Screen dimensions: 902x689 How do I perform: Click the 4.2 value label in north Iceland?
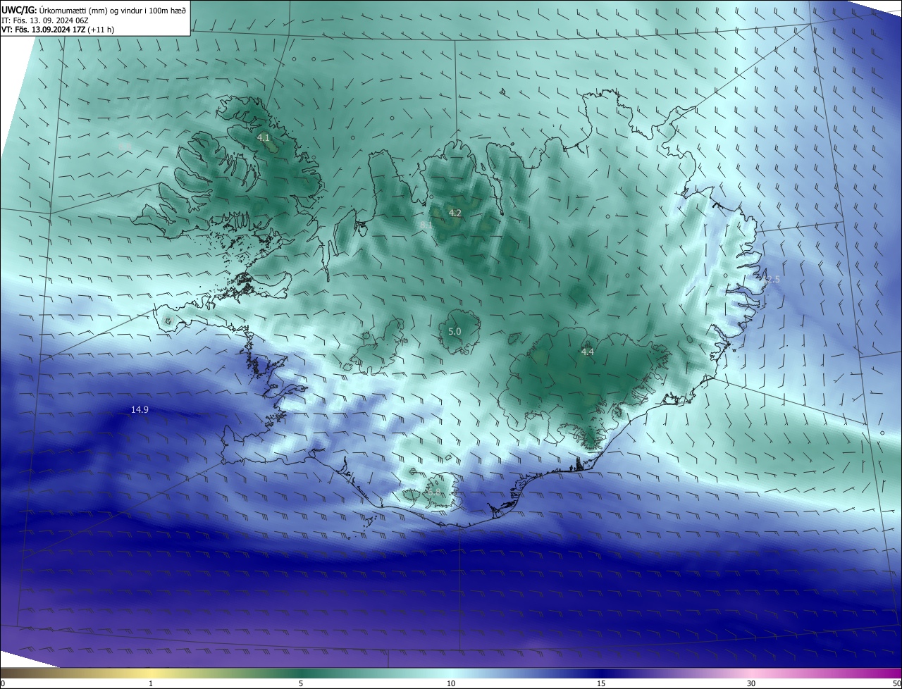point(455,213)
